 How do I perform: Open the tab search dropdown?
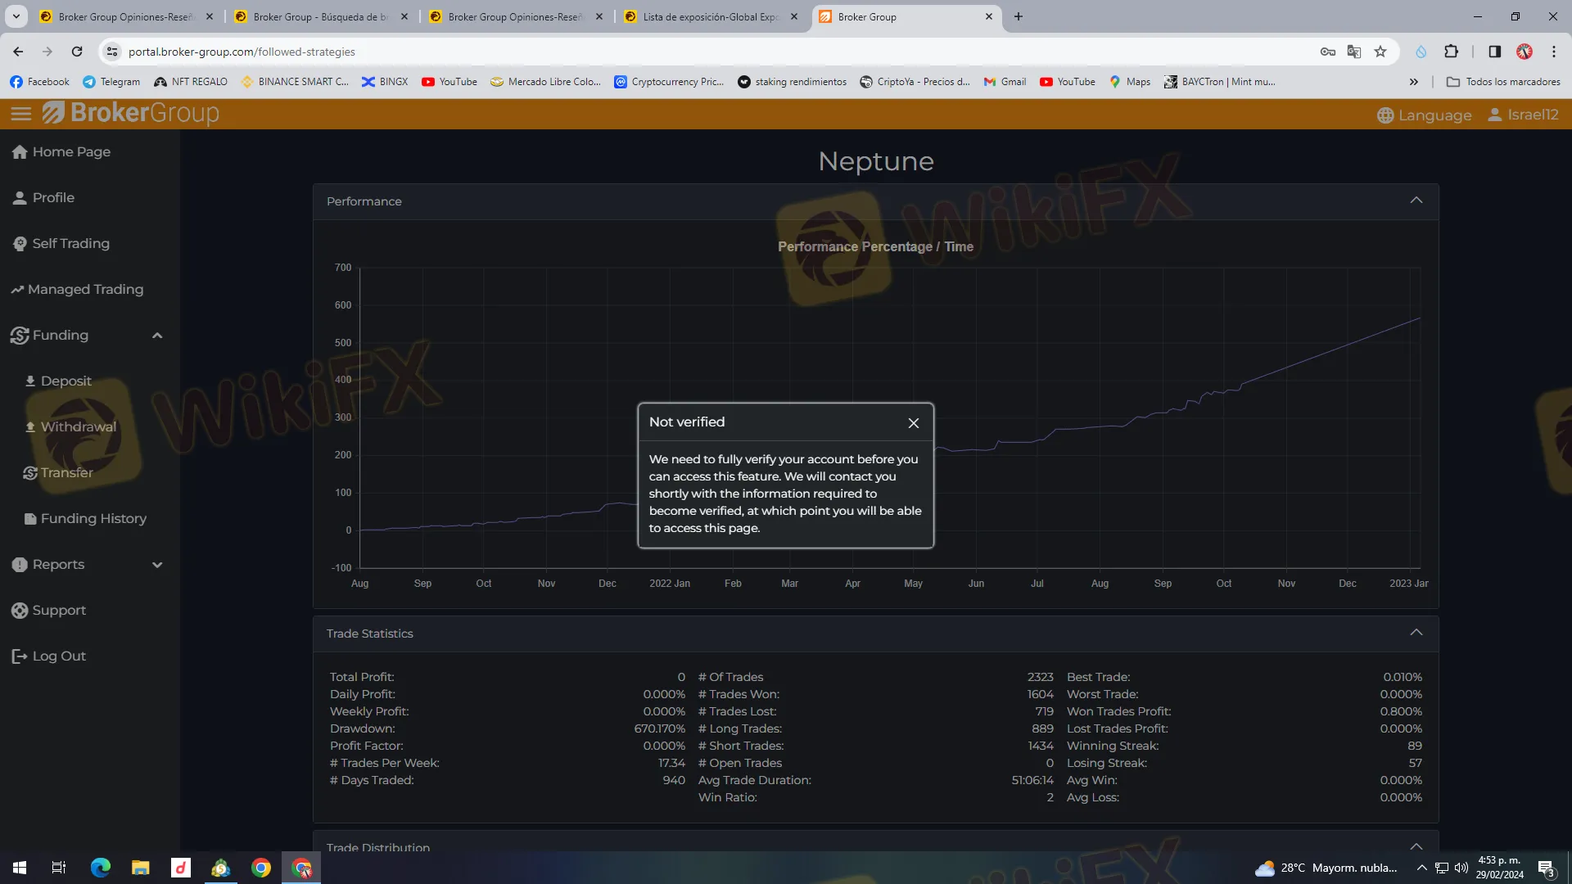pyautogui.click(x=16, y=16)
